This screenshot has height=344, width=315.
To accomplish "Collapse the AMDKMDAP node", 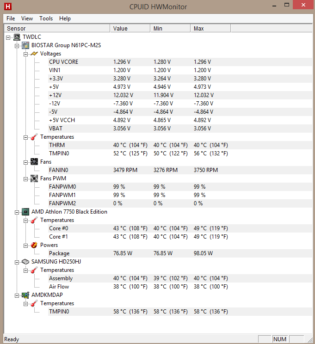I will [x=17, y=296].
